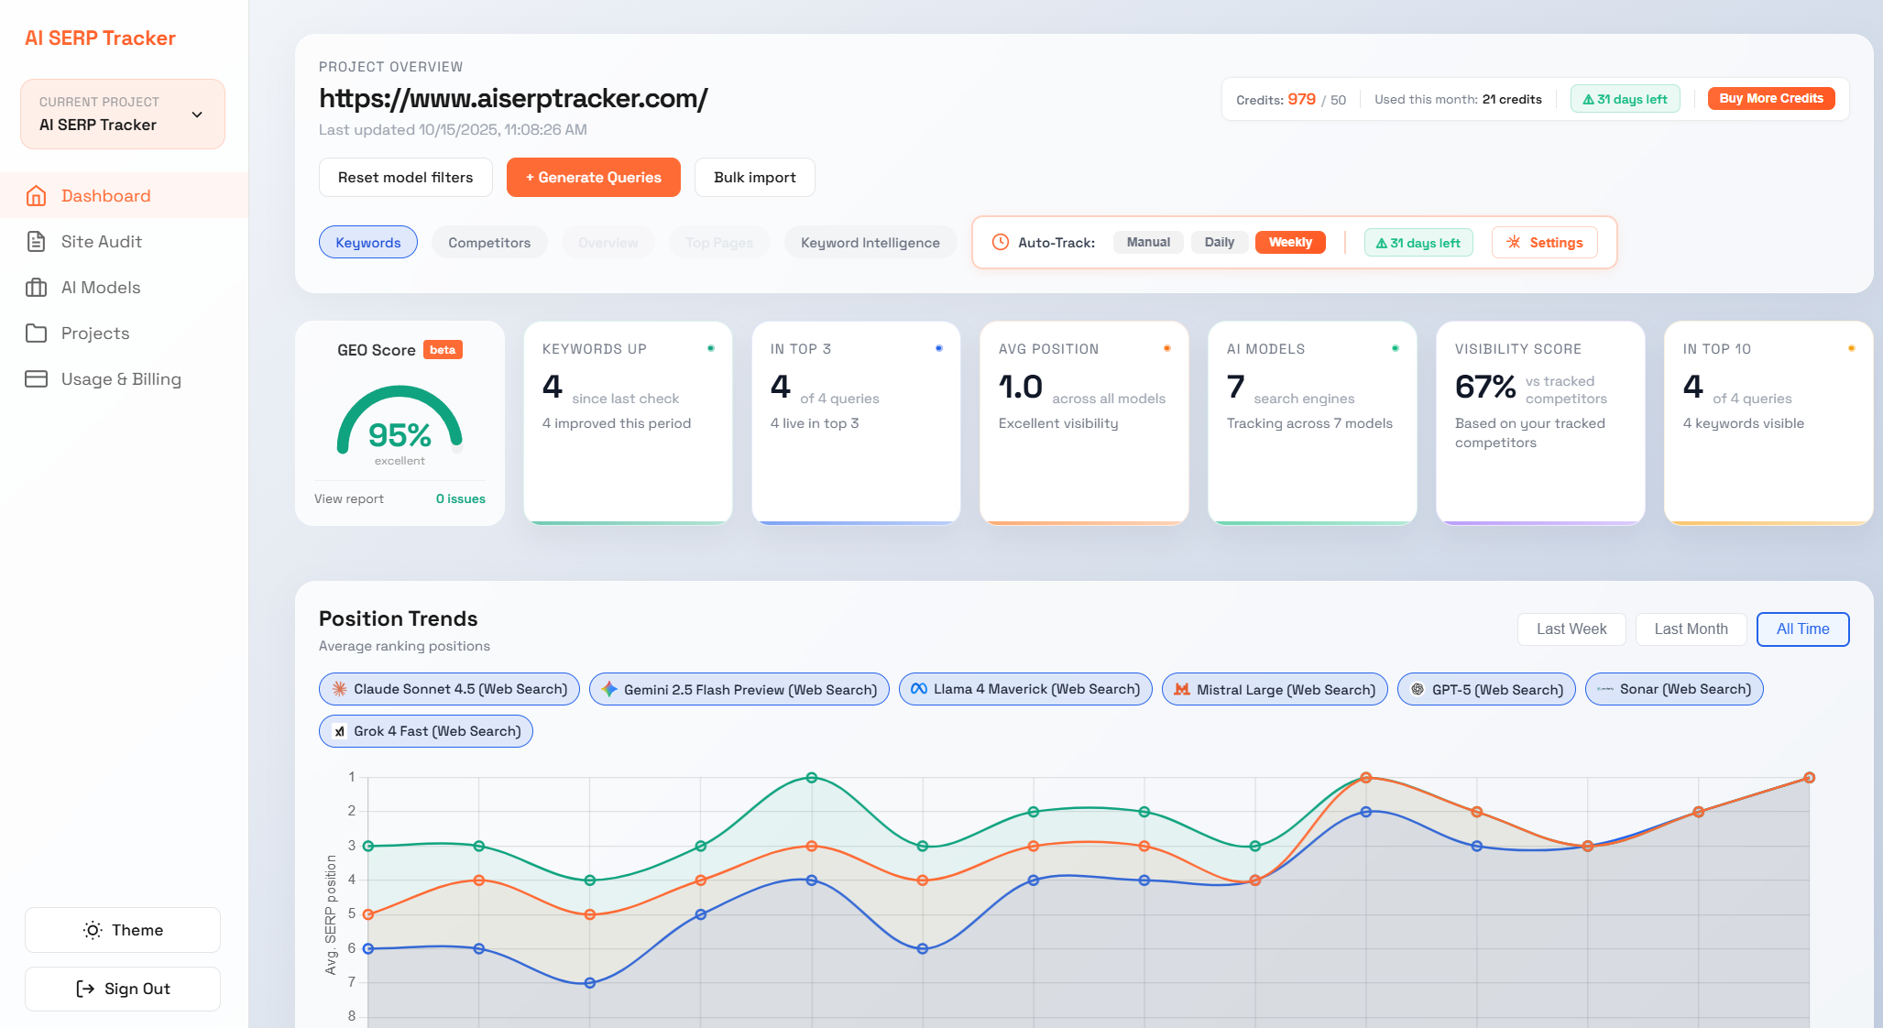This screenshot has height=1028, width=1883.
Task: Select AI Models in the sidebar
Action: (101, 287)
